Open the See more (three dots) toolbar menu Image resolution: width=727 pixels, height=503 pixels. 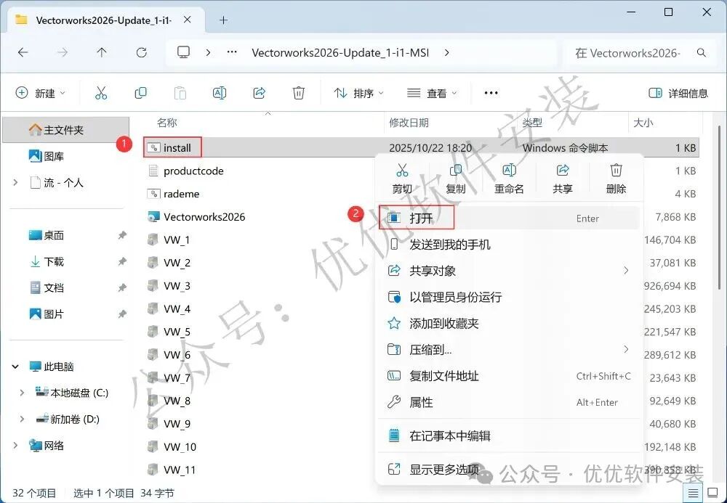click(491, 93)
